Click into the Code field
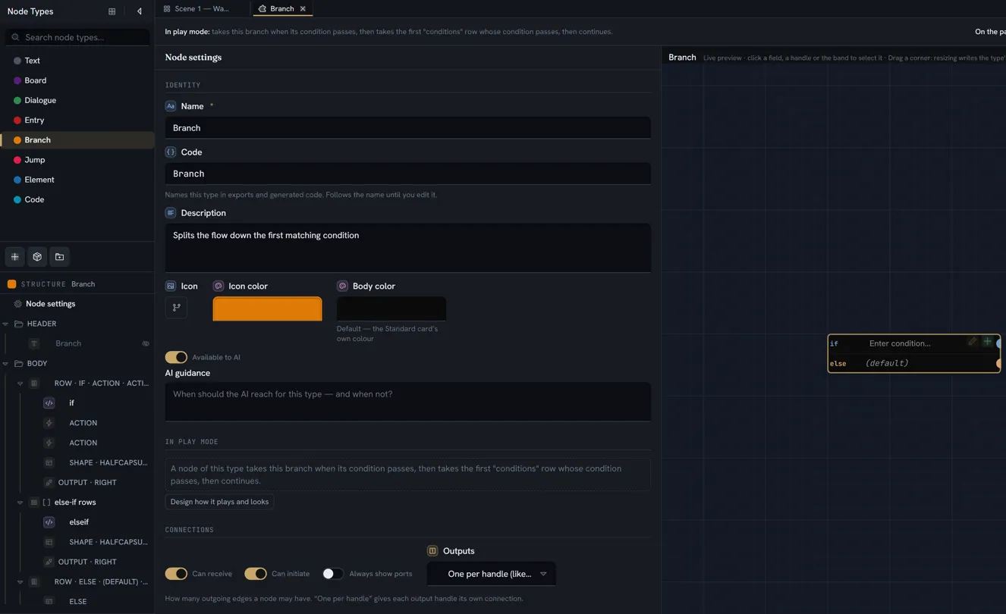The image size is (1006, 614). 408,174
